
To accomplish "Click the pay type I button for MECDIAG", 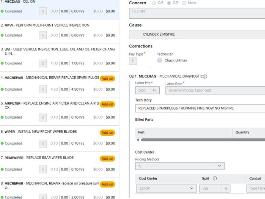I will (x=43, y=11).
